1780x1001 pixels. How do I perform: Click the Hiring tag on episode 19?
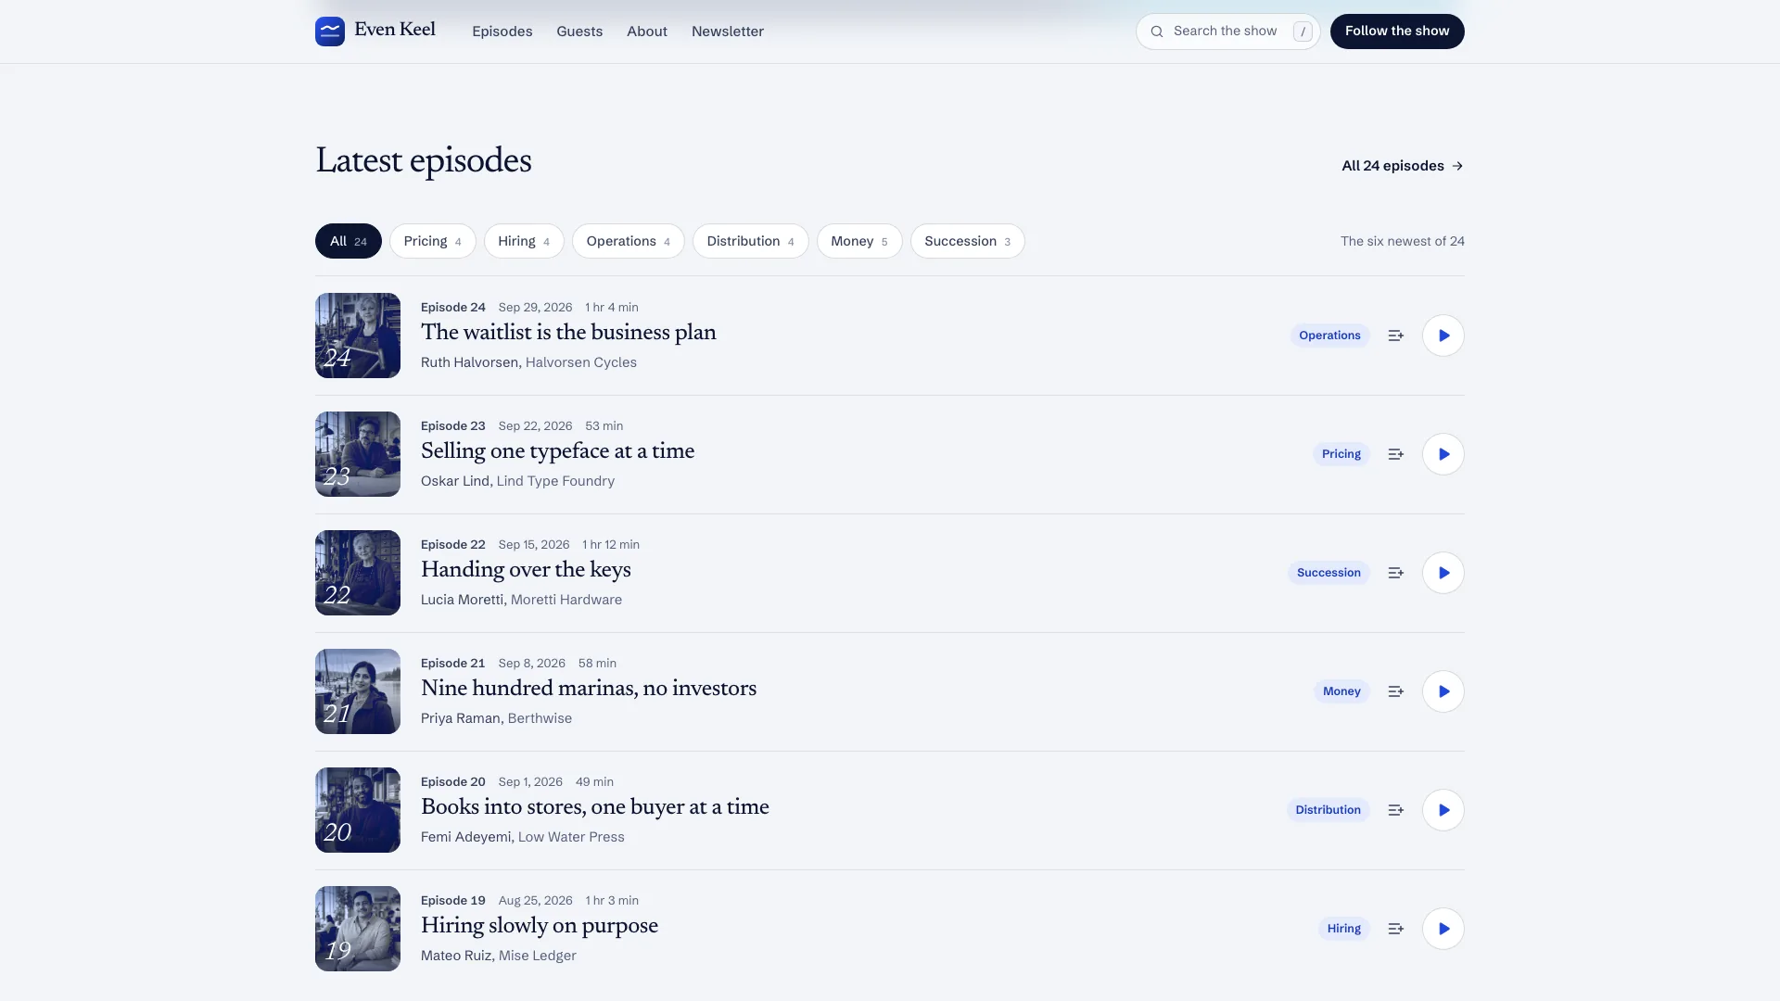(1343, 929)
